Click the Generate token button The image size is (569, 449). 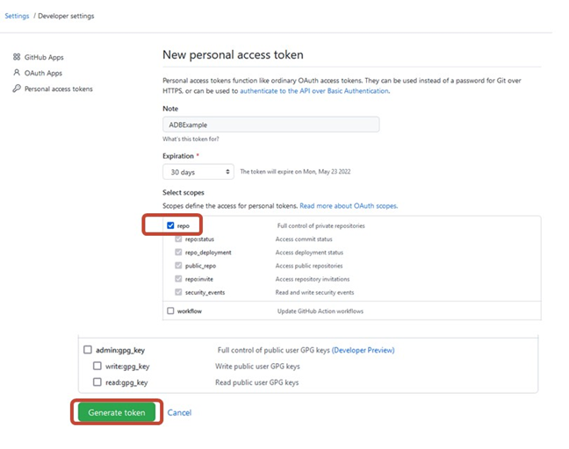click(116, 412)
